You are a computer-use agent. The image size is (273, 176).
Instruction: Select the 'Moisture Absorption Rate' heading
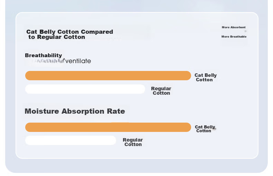75,111
